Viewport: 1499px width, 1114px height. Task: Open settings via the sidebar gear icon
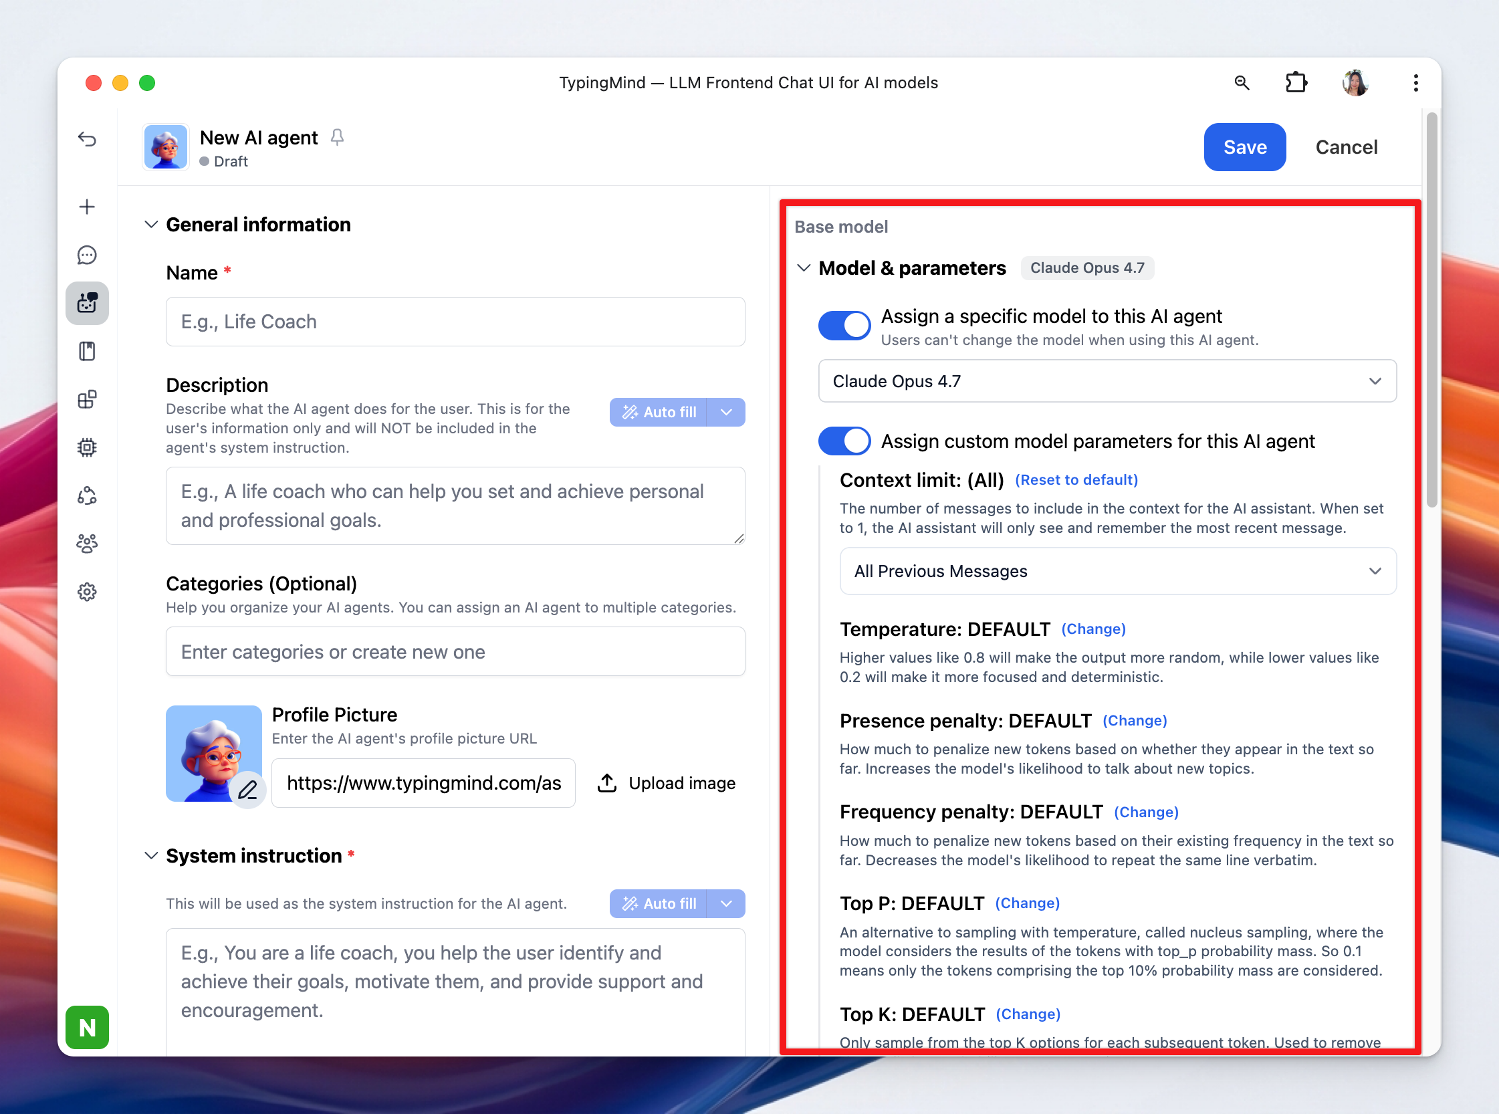[87, 592]
